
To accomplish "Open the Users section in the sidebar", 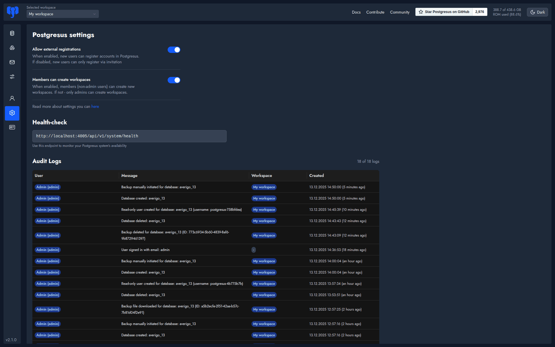I will (12, 98).
